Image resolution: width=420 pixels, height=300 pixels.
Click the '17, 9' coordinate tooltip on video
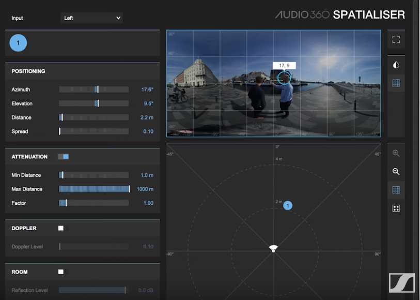point(284,65)
